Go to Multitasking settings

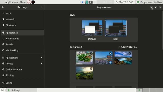coord(22,50)
